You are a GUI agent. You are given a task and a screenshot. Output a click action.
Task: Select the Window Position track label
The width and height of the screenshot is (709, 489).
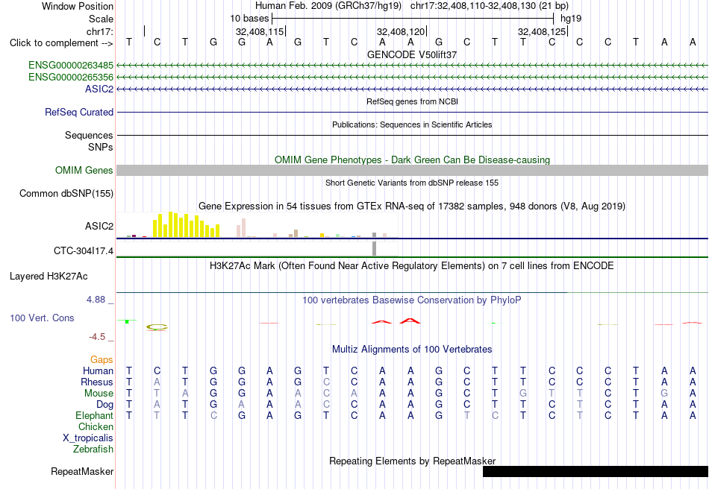pos(78,6)
